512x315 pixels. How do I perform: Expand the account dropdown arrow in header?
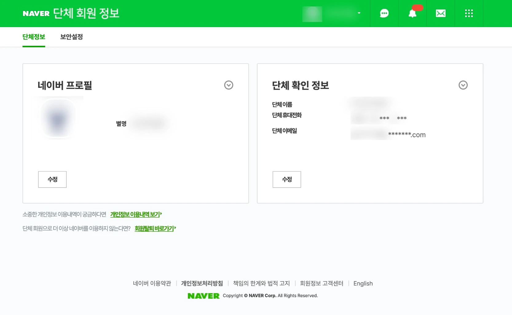(x=359, y=13)
